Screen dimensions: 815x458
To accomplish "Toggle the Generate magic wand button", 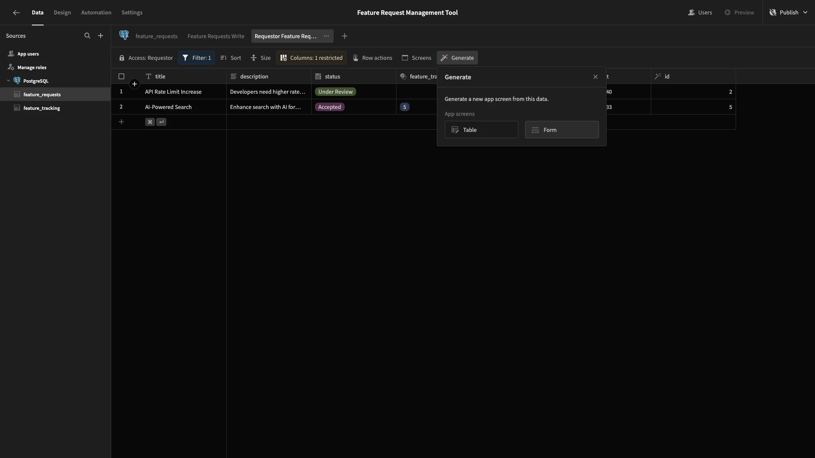I will [457, 58].
